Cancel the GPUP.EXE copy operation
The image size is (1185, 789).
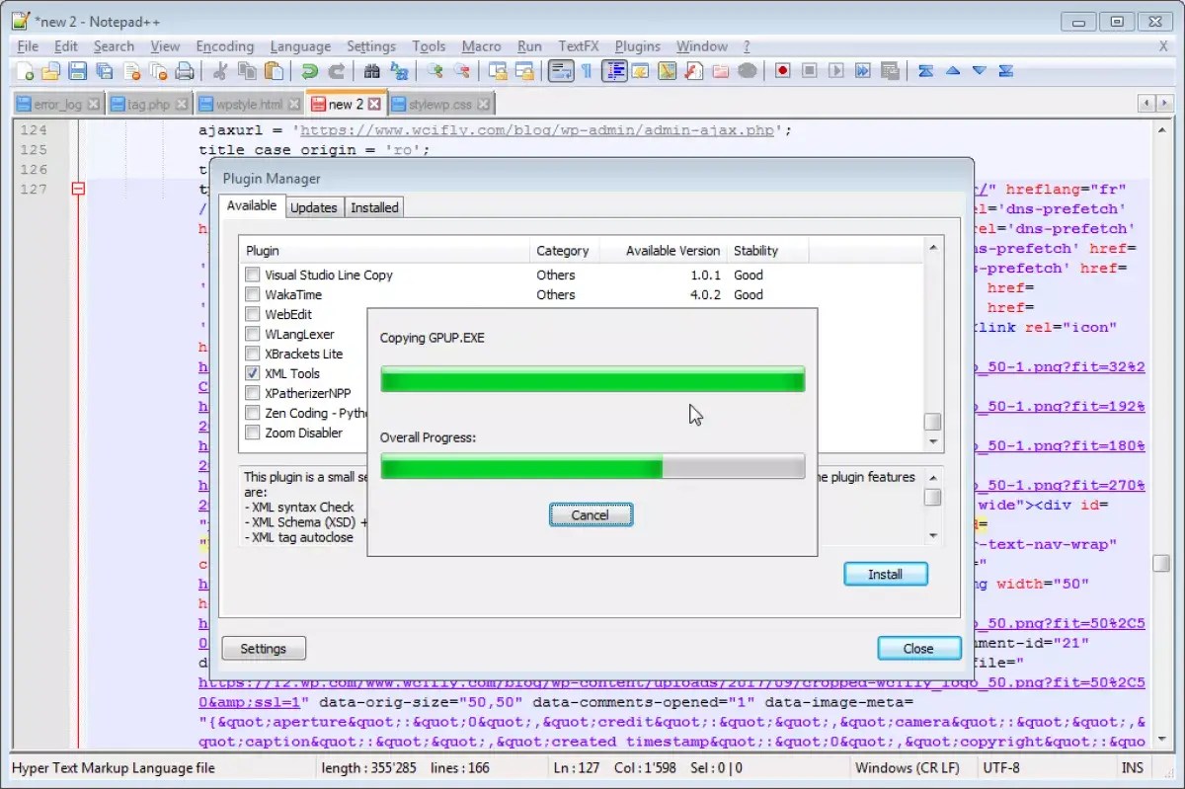coord(591,514)
